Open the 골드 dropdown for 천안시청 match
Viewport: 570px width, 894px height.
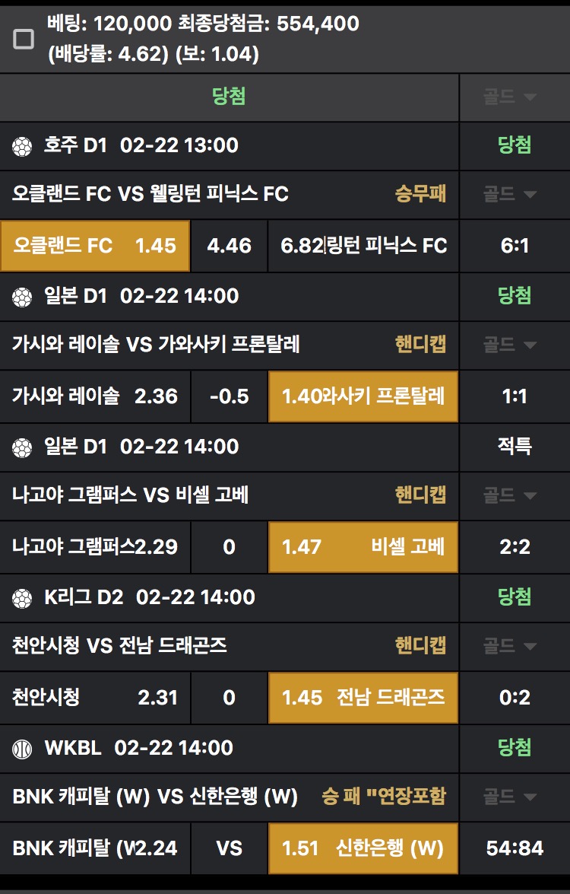pos(510,646)
